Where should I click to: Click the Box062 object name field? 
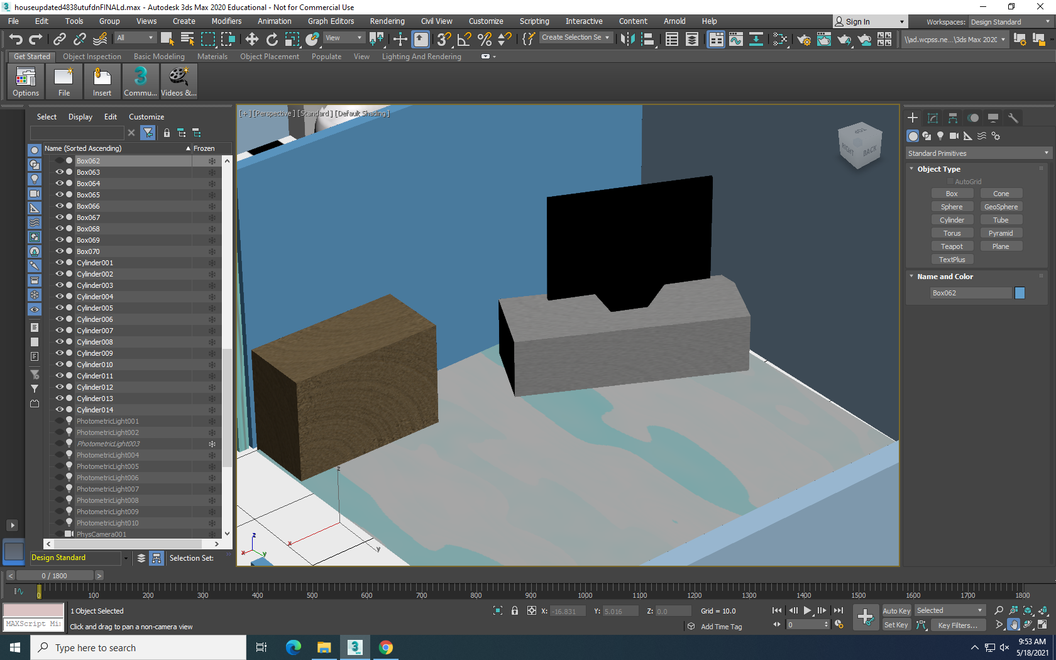point(971,293)
